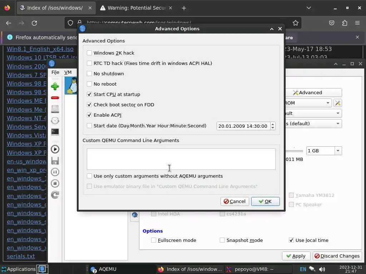Uncheck Use local time in AQEMU
The height and width of the screenshot is (274, 366).
pyautogui.click(x=291, y=240)
